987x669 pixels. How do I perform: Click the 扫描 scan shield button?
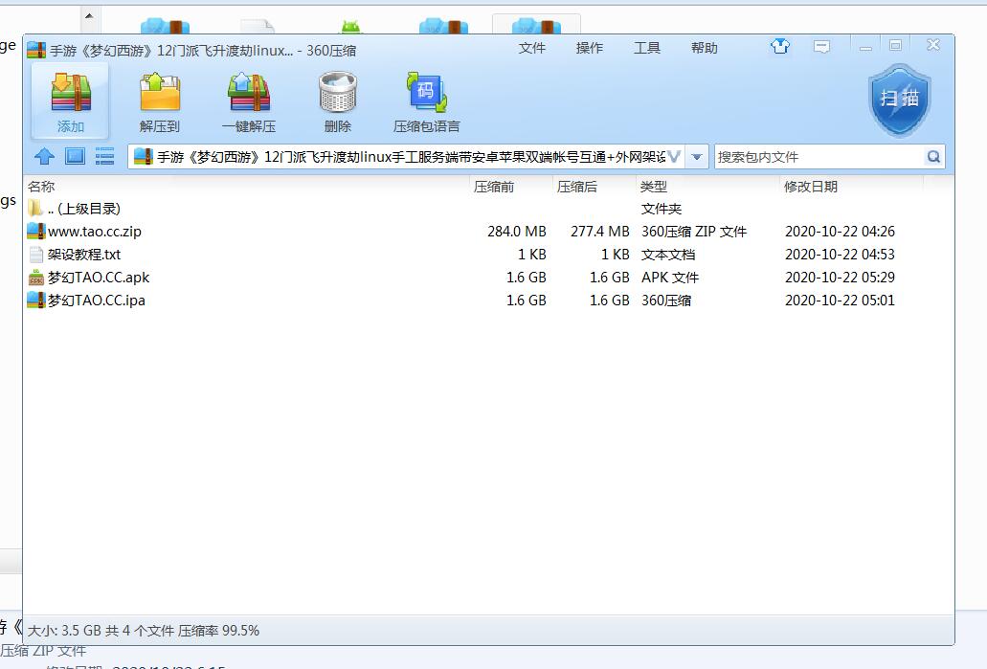[899, 99]
